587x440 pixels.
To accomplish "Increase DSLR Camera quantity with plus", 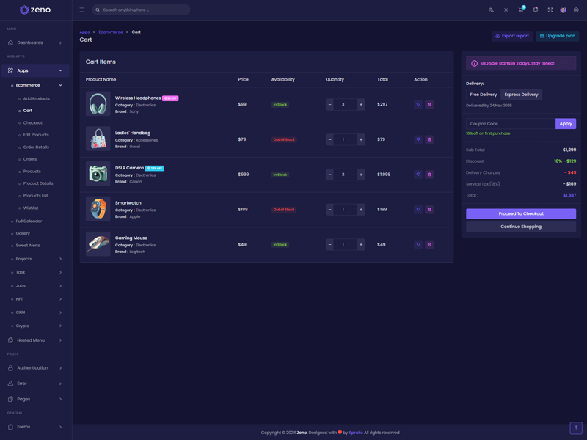I will click(x=361, y=175).
